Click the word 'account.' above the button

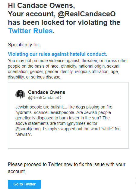(17, 171)
